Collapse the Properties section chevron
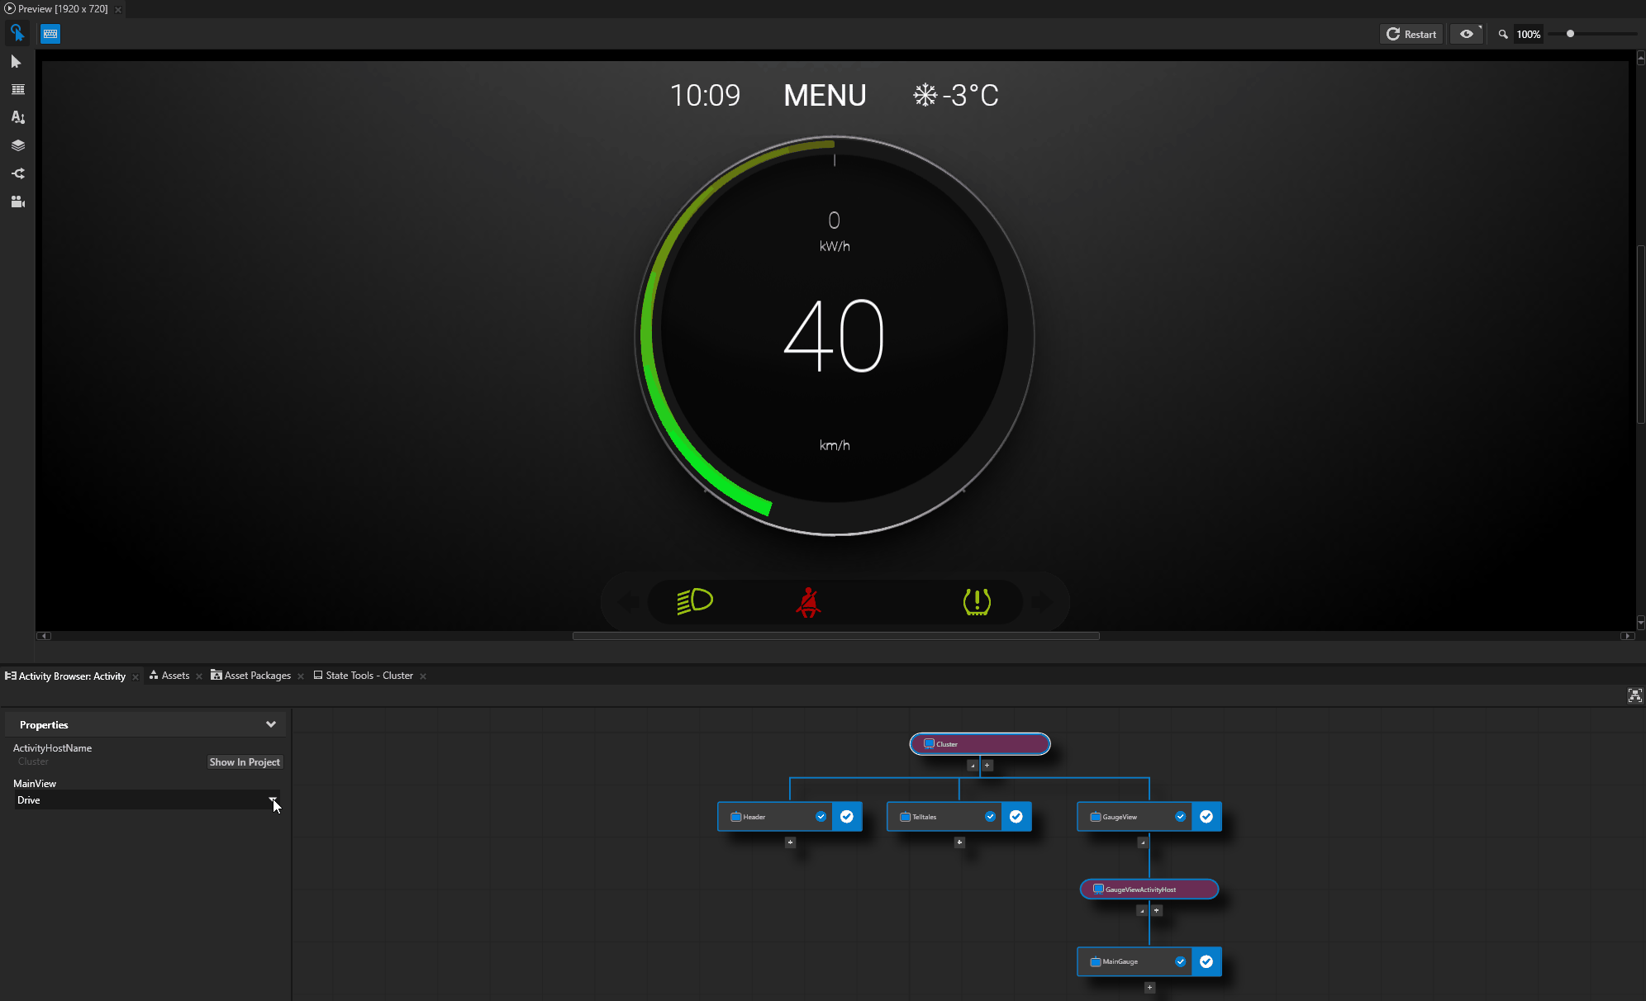 270,724
